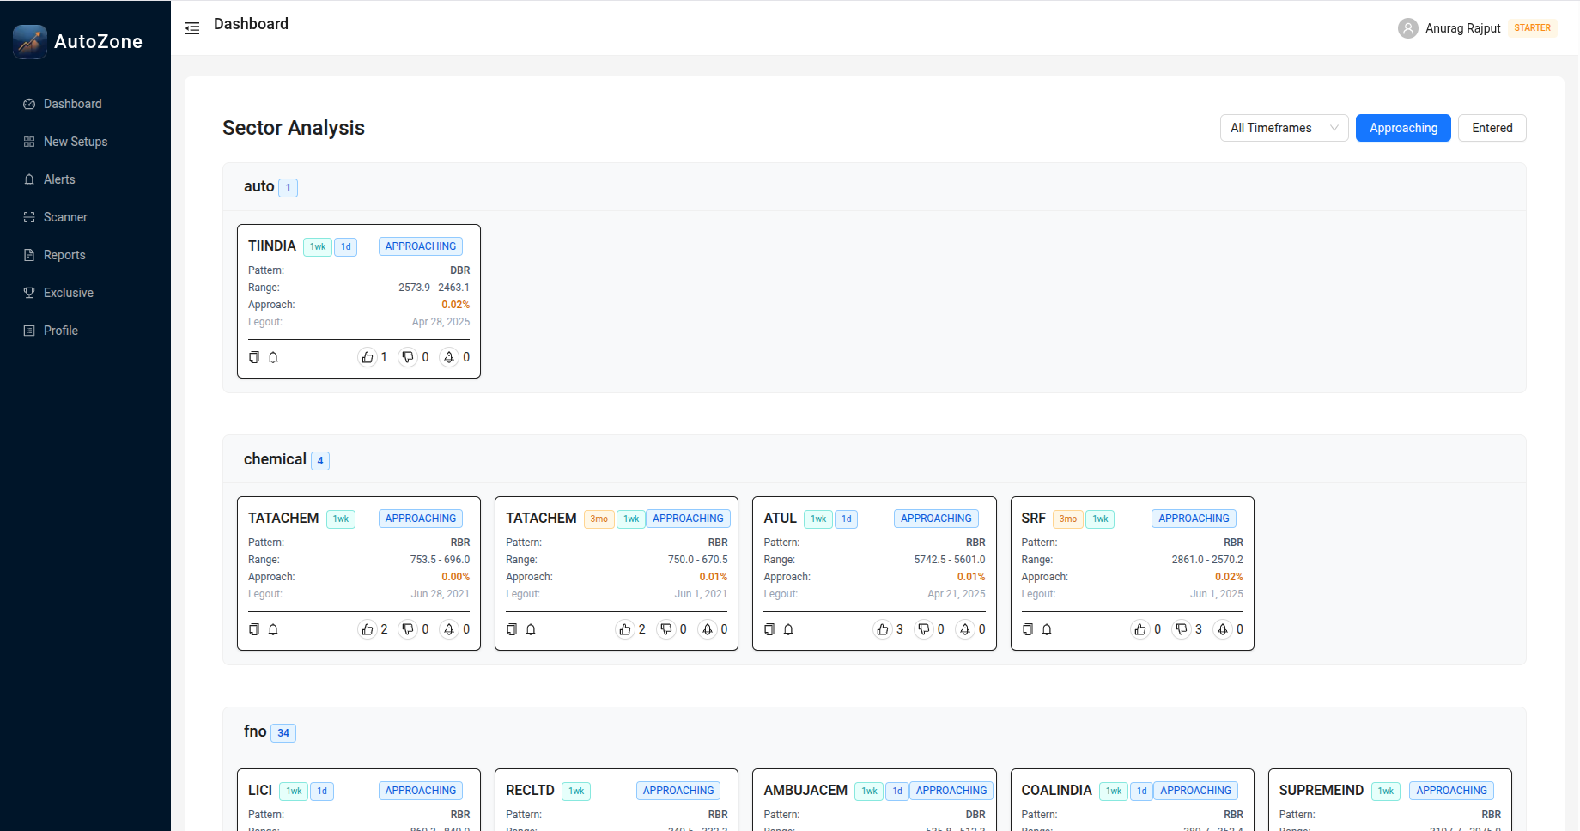This screenshot has width=1580, height=831.
Task: Click the Sector Analysis heading
Action: click(x=294, y=128)
